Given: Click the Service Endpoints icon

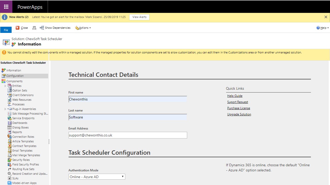Looking at the screenshot, I should (x=10, y=118).
